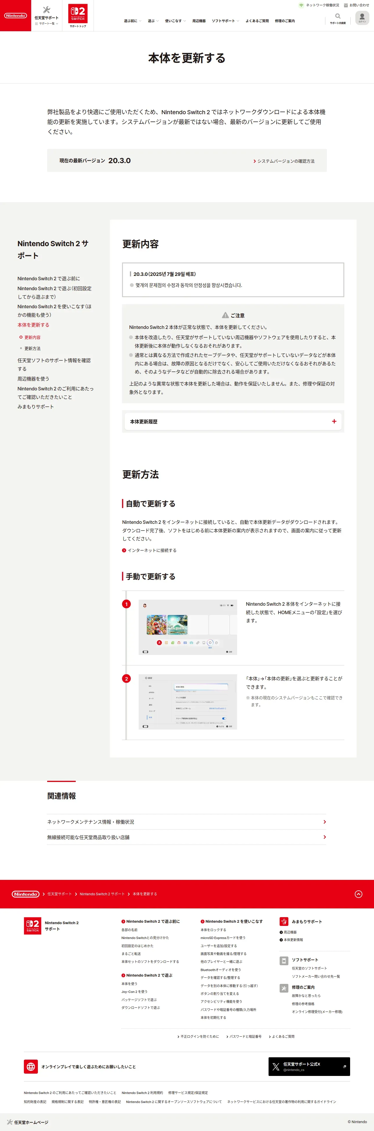Open sidebar item 任天堂ソフトのサポート情報を確認する
The height and width of the screenshot is (1131, 374).
point(54,364)
